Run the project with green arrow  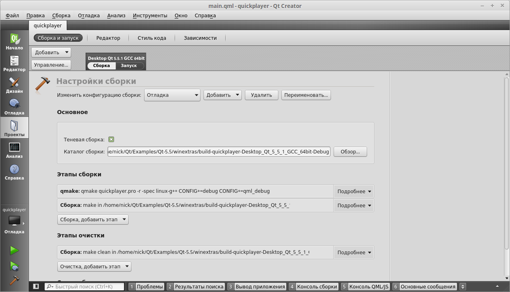click(14, 250)
